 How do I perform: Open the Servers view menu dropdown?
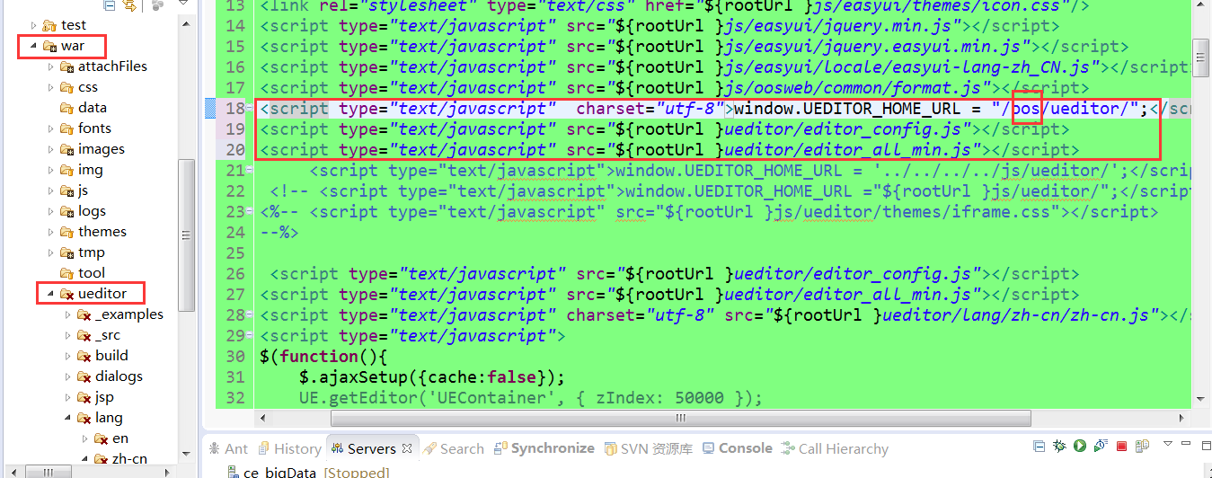point(1167,444)
